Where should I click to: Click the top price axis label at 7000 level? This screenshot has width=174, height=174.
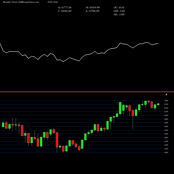[166, 101]
